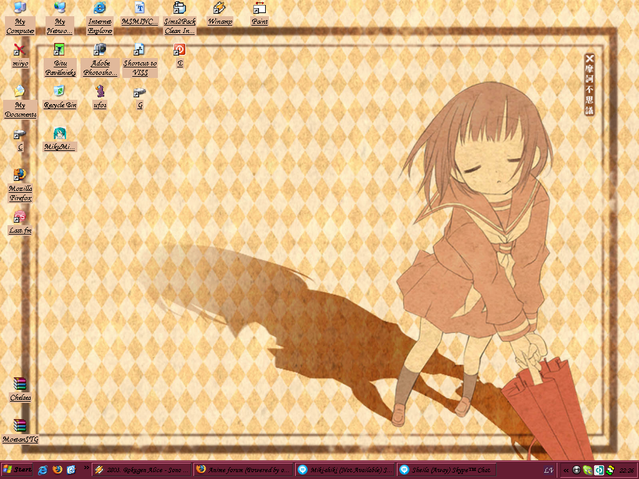Expand the hidden Quick Launch items chevron
Image resolution: width=639 pixels, height=479 pixels.
click(86, 468)
